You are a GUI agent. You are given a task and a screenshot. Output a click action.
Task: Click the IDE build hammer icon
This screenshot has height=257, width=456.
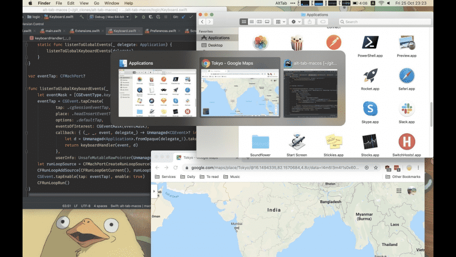click(x=82, y=17)
